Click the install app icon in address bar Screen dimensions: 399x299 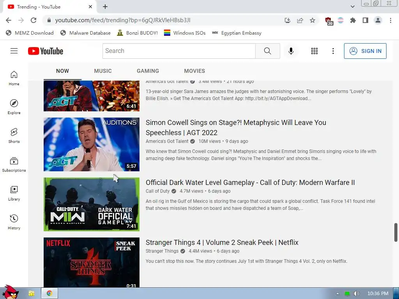[288, 20]
